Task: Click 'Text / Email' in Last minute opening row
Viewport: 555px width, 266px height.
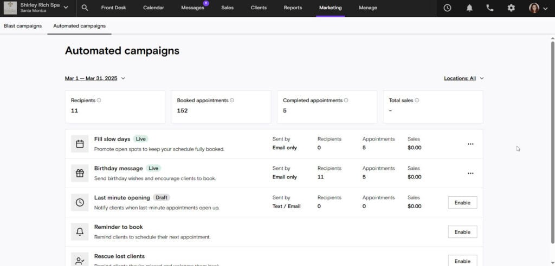Action: tap(286, 207)
